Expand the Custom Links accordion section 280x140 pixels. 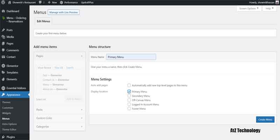point(59,118)
